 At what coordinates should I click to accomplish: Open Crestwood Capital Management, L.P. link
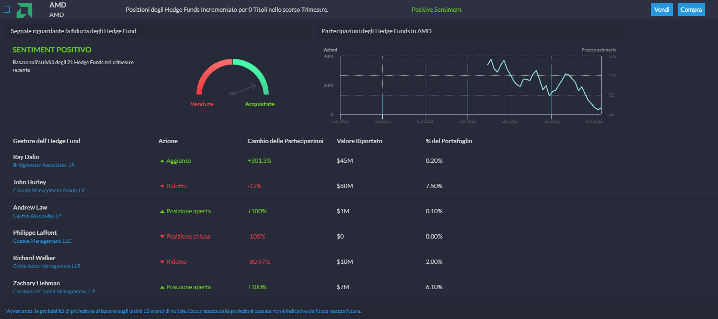tap(54, 291)
